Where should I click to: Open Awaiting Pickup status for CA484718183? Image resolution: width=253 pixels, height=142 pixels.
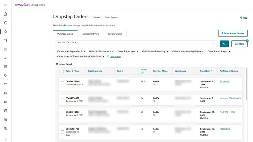pos(227,112)
